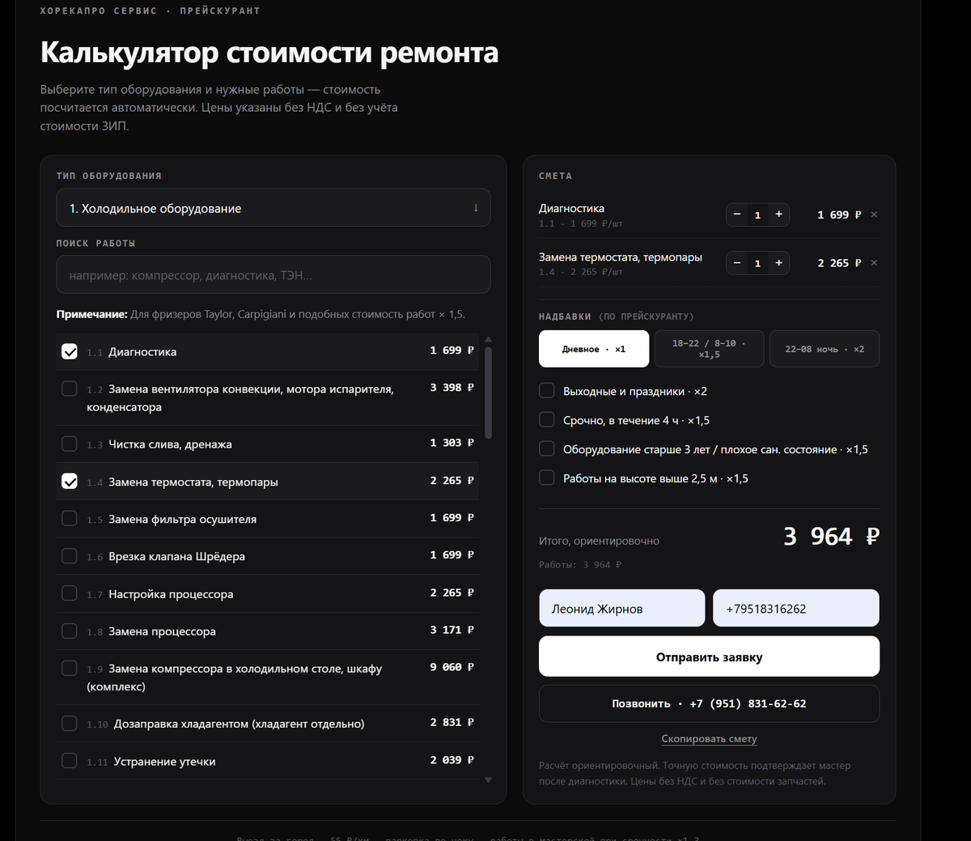971x841 pixels.
Task: Click the phone field +79518316262
Action: tap(796, 609)
